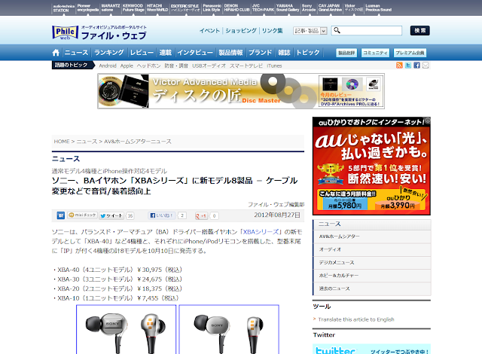Click HOME in the breadcrumb
The image size is (482, 354).
click(62, 142)
